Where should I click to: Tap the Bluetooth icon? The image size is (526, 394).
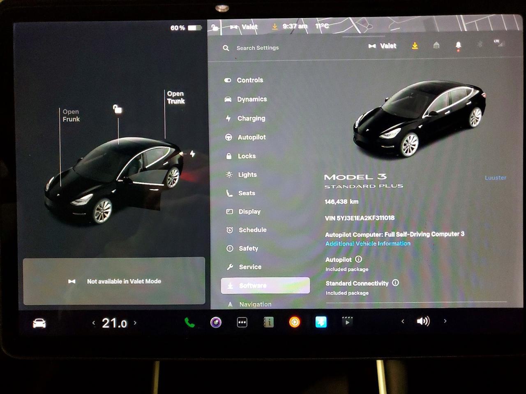(480, 44)
